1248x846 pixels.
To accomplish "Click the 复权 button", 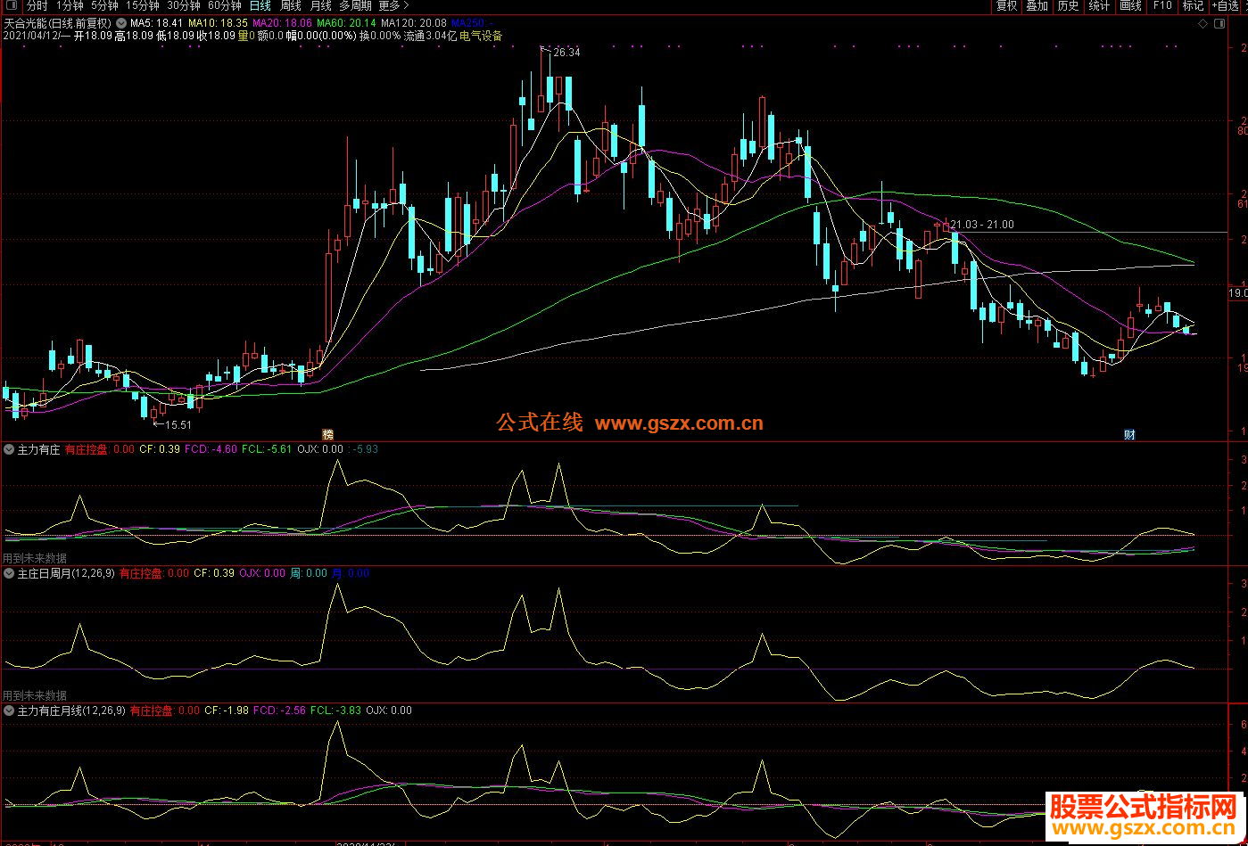I will [1006, 5].
